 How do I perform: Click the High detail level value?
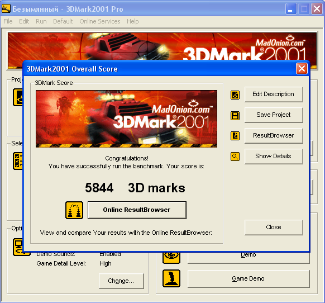(x=106, y=263)
